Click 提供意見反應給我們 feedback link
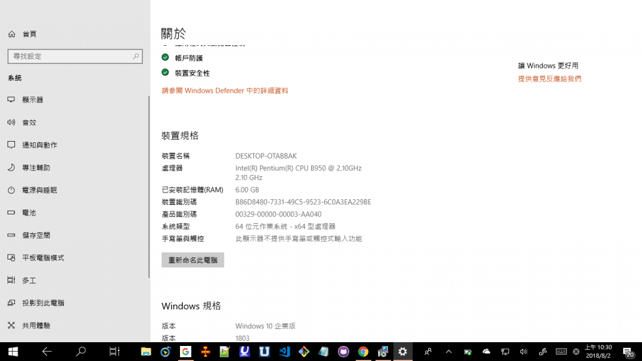Viewport: 642px width, 361px height. pyautogui.click(x=549, y=78)
